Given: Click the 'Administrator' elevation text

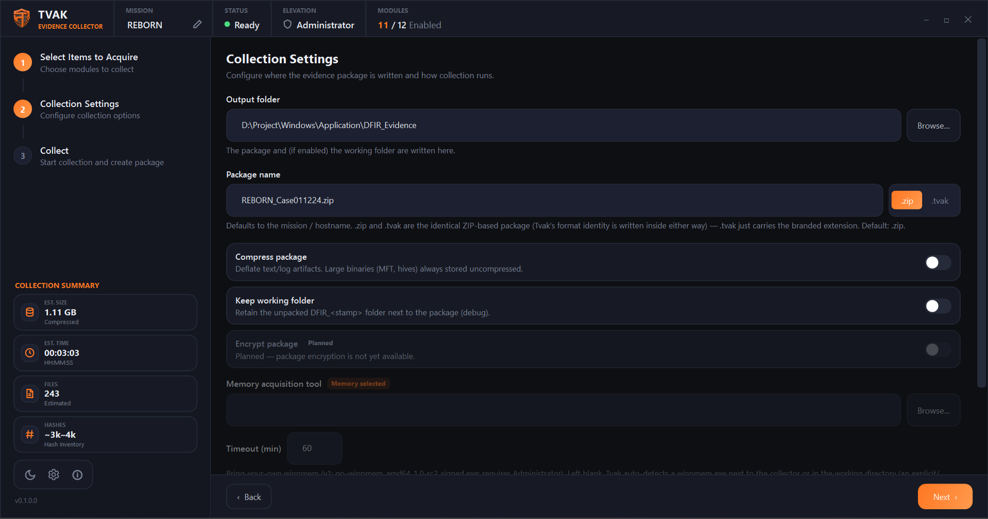Looking at the screenshot, I should point(326,25).
